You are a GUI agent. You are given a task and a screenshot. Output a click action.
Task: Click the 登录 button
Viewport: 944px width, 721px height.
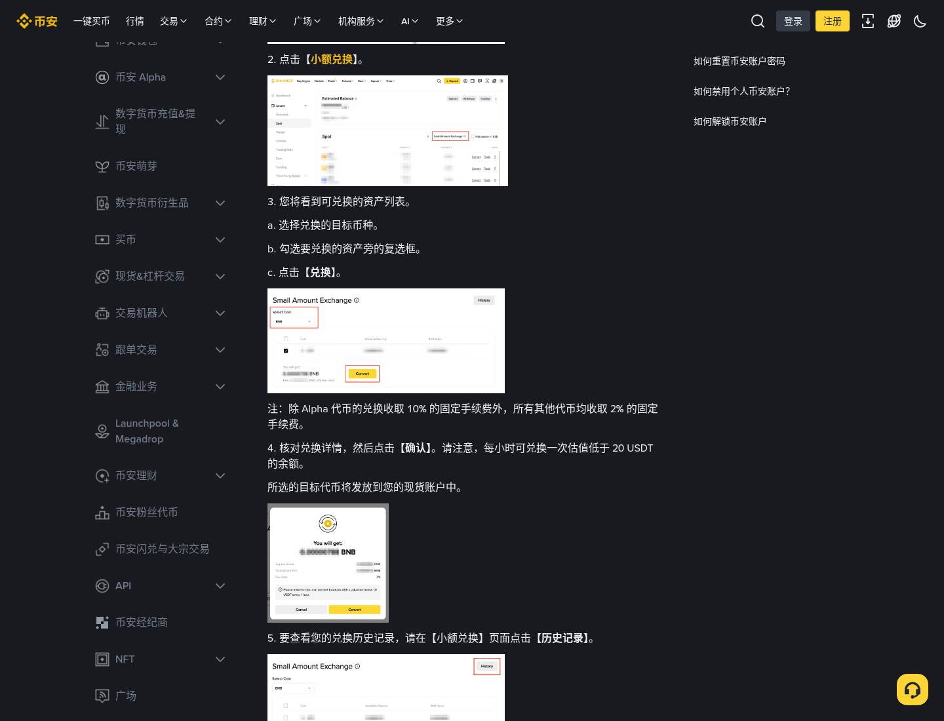793,21
